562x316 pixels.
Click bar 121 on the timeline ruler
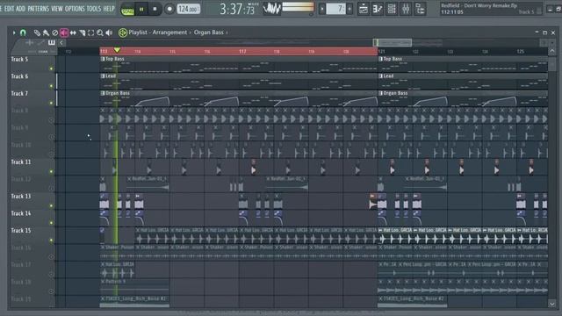pos(382,52)
